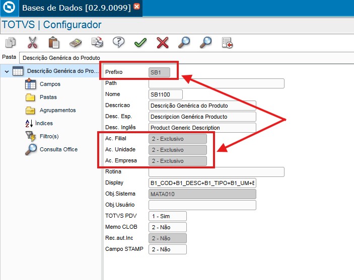Click the Agrupamentos folder icon
This screenshot has height=280, width=354.
(30, 111)
